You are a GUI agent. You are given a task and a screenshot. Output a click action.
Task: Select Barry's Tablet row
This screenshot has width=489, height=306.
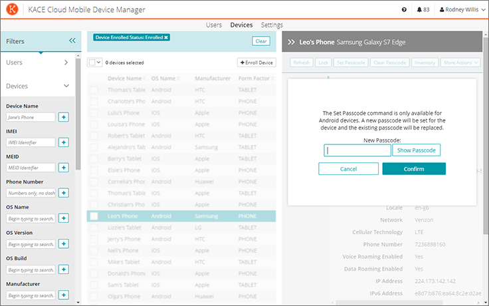click(x=181, y=158)
